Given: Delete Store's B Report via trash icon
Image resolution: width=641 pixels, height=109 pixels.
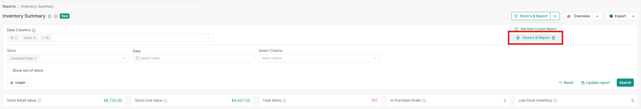Looking at the screenshot, I should click(x=553, y=38).
